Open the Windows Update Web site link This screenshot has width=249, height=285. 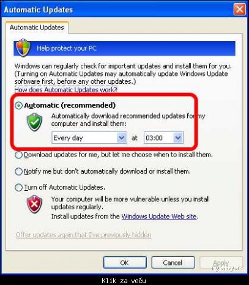(x=159, y=217)
